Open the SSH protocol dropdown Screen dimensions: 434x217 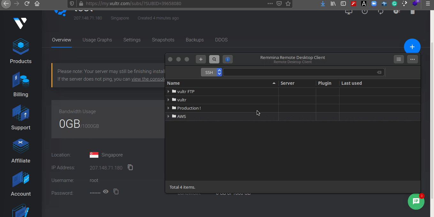[x=211, y=72]
